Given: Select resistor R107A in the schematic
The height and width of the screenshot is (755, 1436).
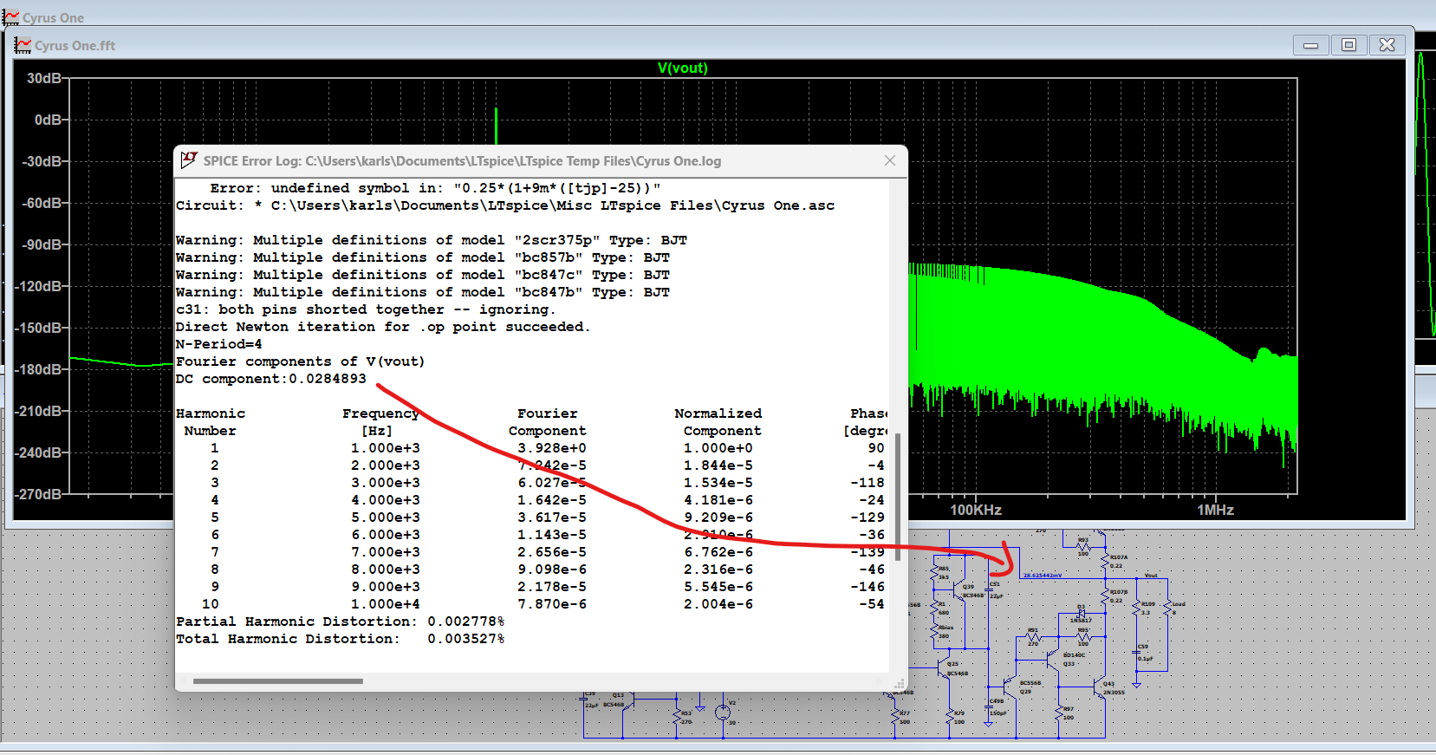Looking at the screenshot, I should point(1105,562).
